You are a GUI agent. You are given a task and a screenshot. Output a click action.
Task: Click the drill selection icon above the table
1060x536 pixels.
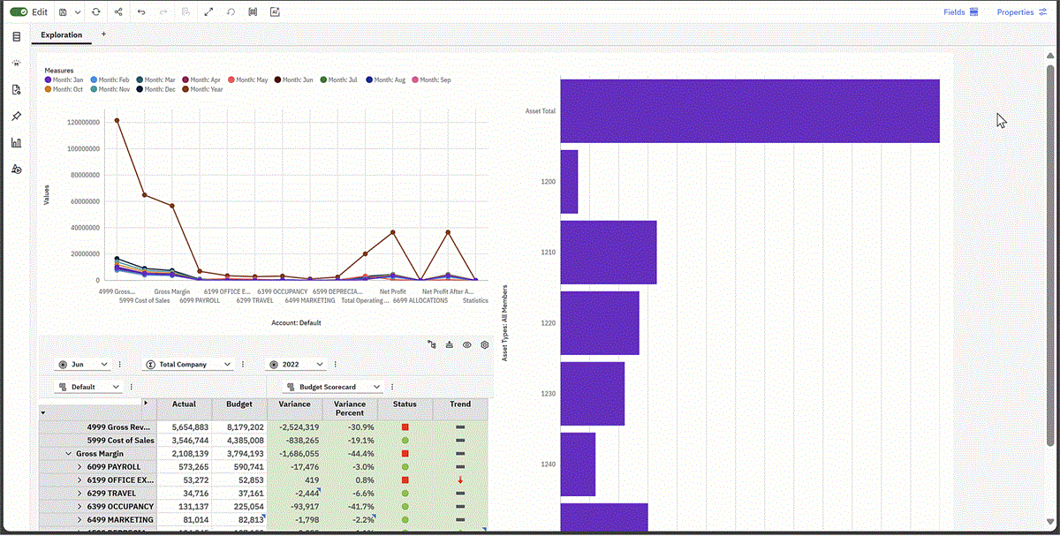[x=432, y=344]
